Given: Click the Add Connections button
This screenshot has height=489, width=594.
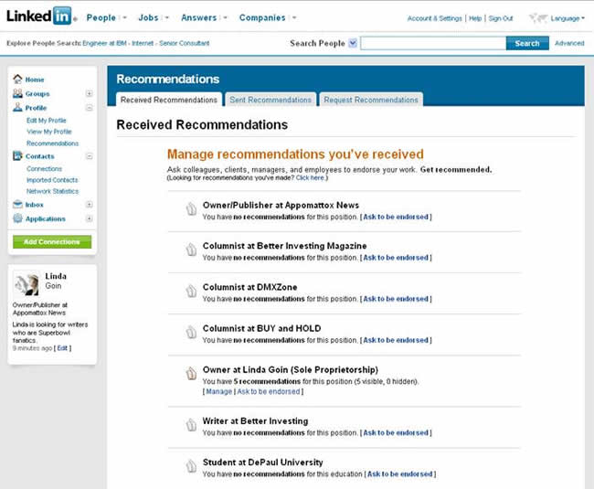Looking at the screenshot, I should point(52,241).
